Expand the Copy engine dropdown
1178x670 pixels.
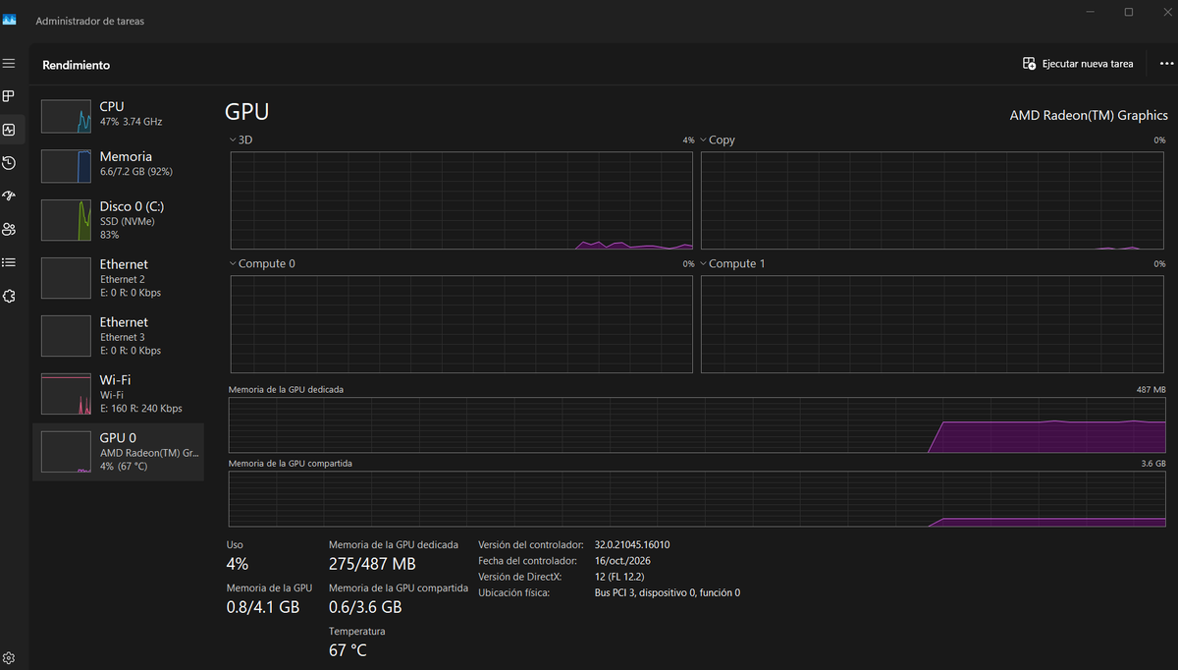coord(717,140)
